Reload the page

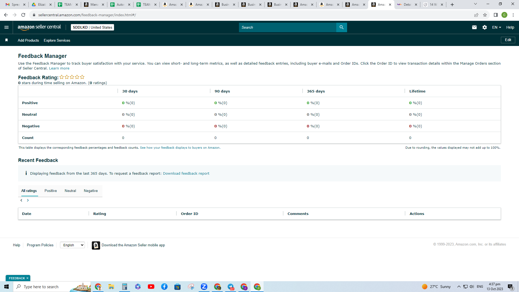pos(23,15)
